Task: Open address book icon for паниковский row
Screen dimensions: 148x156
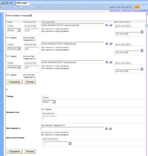Action: [x=111, y=25]
